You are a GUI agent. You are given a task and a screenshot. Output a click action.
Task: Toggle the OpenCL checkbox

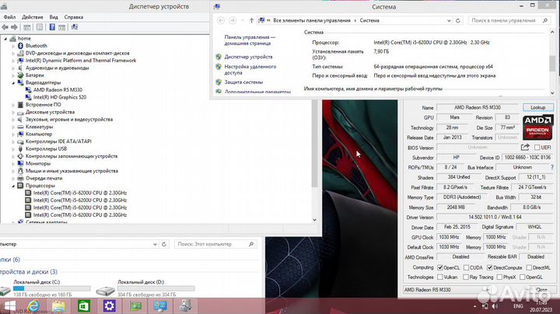(440, 267)
